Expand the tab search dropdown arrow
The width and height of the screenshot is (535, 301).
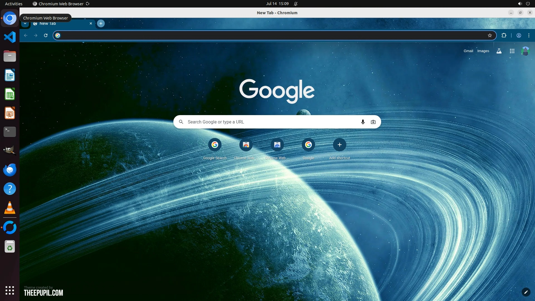pyautogui.click(x=25, y=24)
